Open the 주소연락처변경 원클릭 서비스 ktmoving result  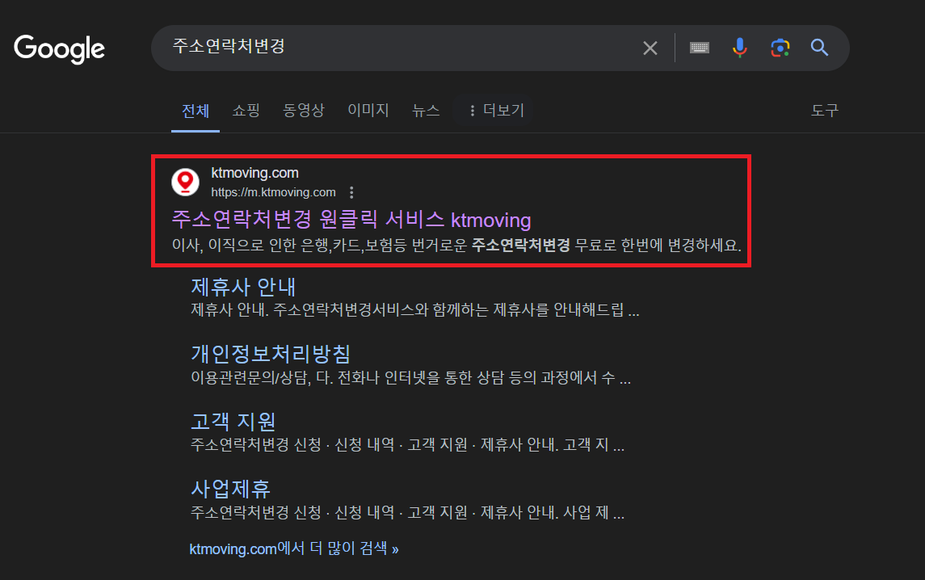351,220
